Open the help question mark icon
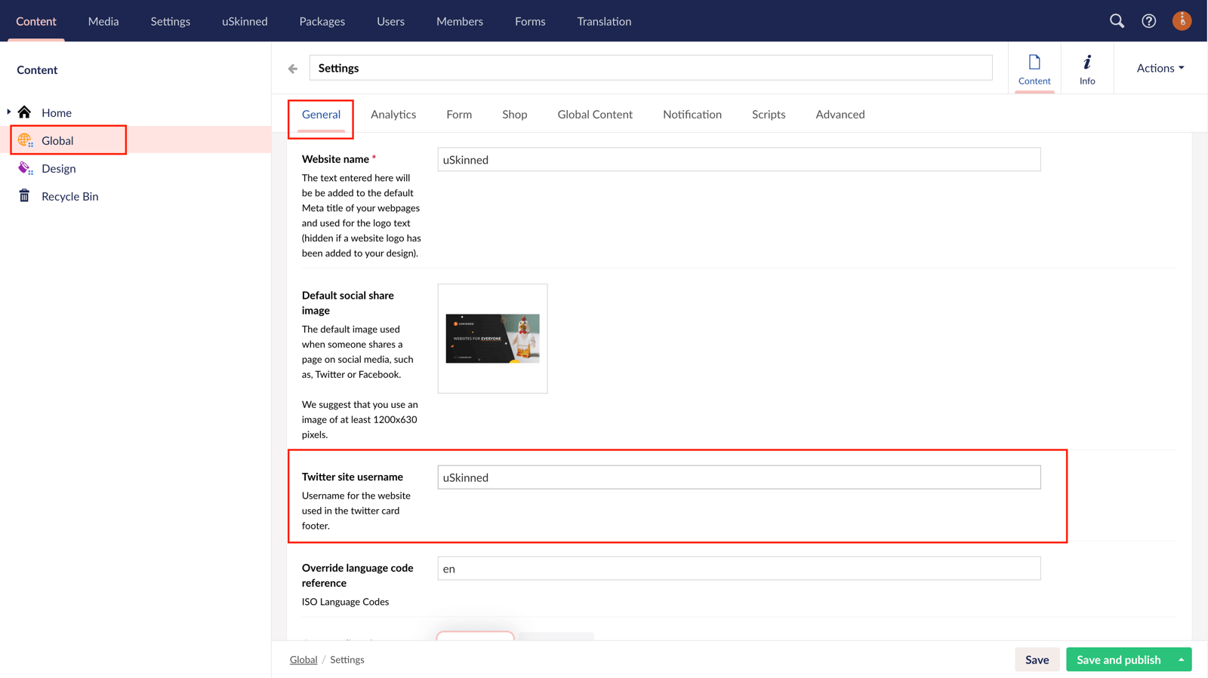The height and width of the screenshot is (678, 1208). [x=1148, y=21]
